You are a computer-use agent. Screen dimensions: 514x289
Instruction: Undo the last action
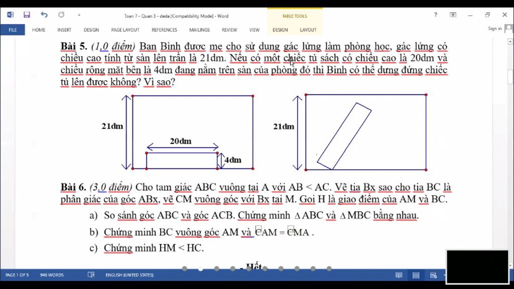pos(44,15)
